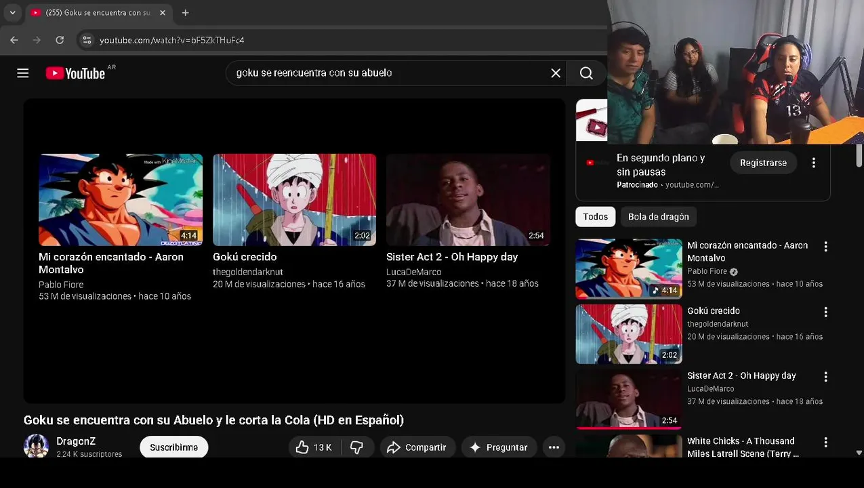The height and width of the screenshot is (488, 864).
Task: Click sidebar title White Chicks - A Thousand Miles
Action: coord(743,447)
